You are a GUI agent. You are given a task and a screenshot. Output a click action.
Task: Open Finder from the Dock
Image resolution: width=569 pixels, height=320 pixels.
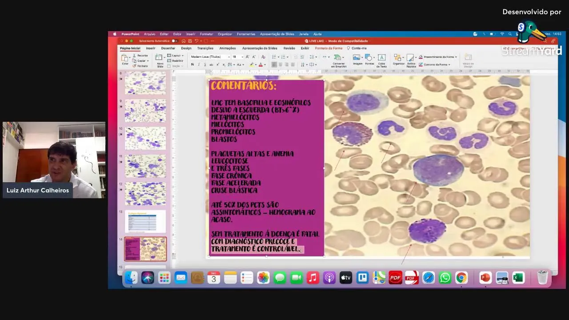click(x=131, y=278)
